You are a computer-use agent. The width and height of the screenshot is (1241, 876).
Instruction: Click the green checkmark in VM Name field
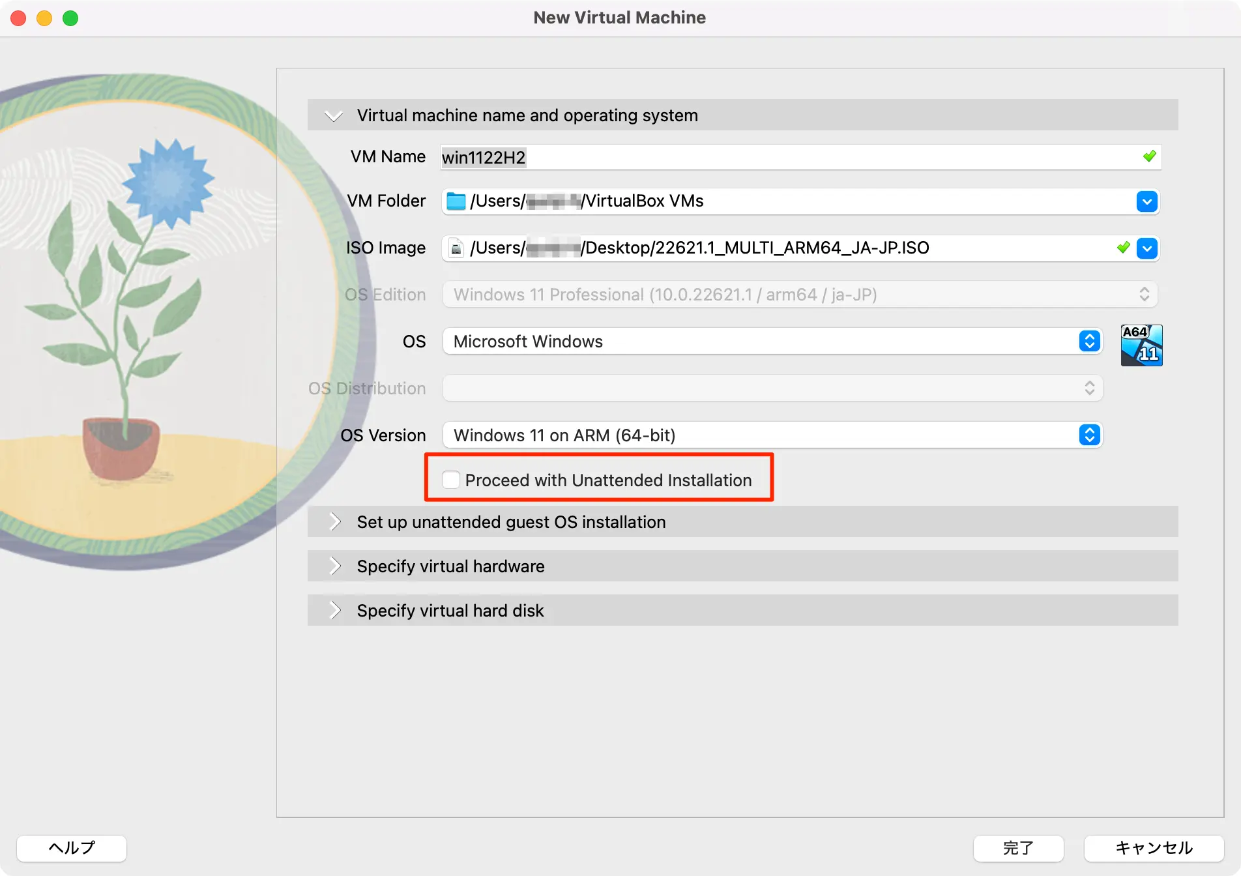click(x=1149, y=156)
